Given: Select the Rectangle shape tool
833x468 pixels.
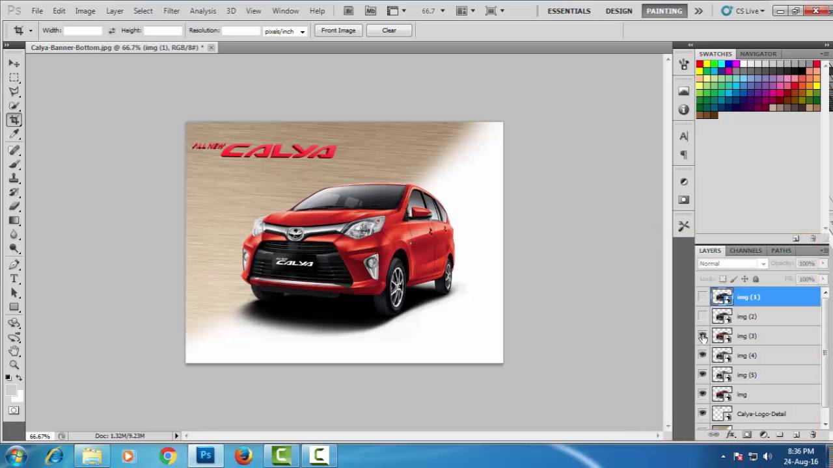Looking at the screenshot, I should [14, 307].
